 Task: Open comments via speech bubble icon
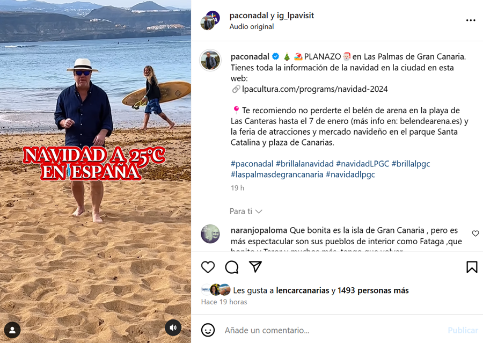coord(232,267)
